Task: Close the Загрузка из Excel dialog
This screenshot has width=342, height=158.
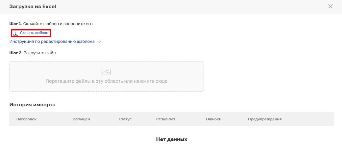Action: pos(330,6)
